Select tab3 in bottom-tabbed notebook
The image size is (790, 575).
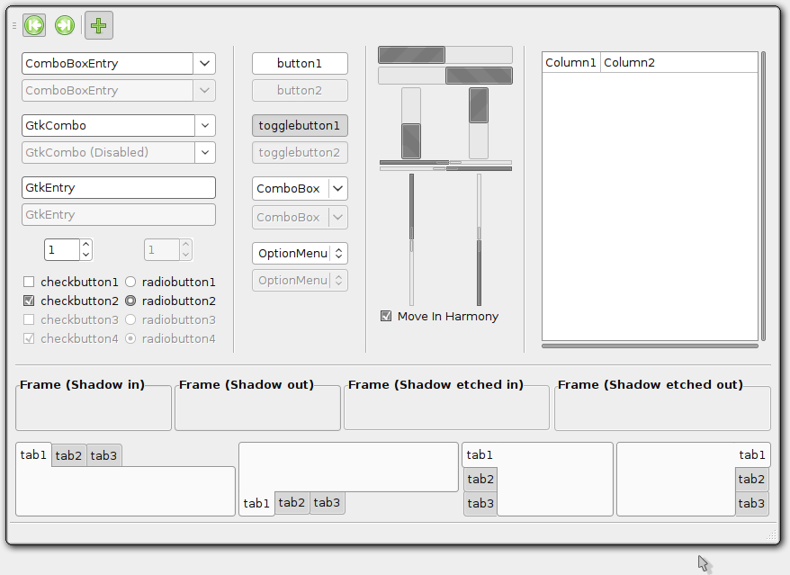click(x=327, y=502)
